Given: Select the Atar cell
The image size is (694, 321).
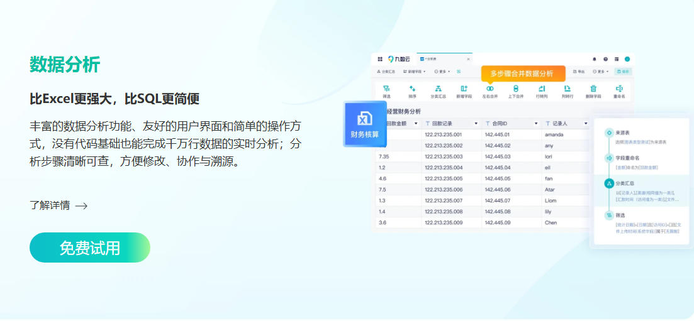Looking at the screenshot, I should tap(566, 190).
